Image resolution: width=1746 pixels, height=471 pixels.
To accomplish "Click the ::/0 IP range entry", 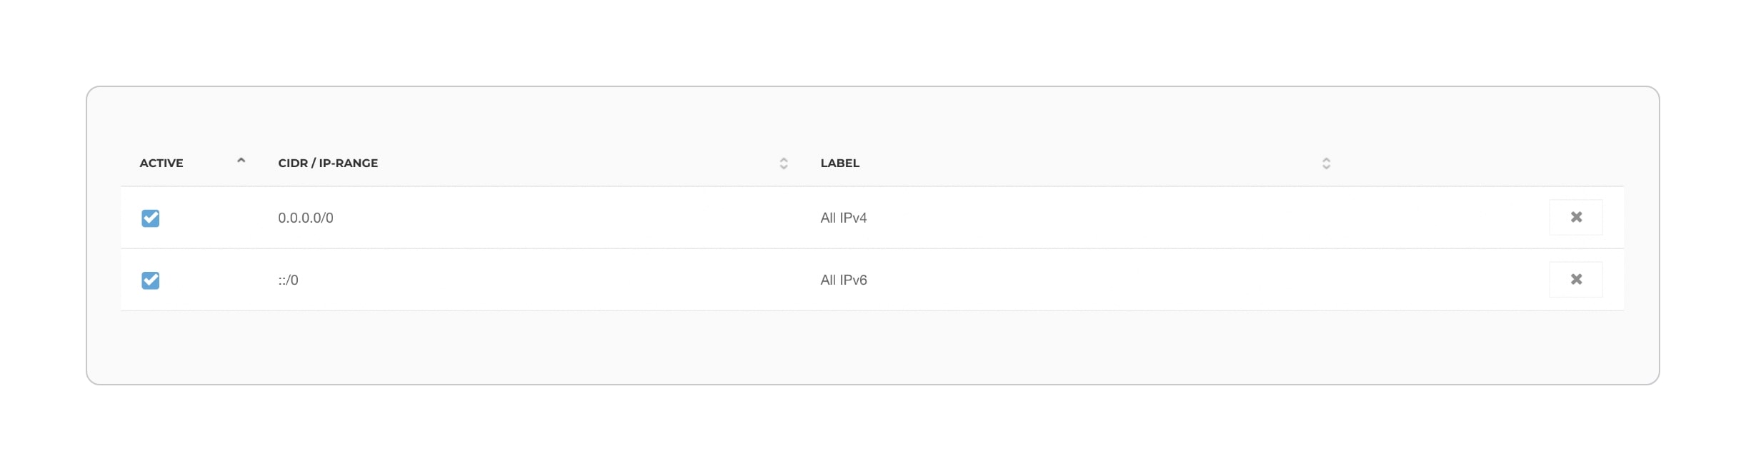I will (x=288, y=279).
